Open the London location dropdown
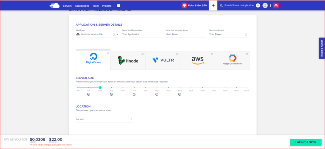This screenshot has height=149, width=325. tap(104, 119)
